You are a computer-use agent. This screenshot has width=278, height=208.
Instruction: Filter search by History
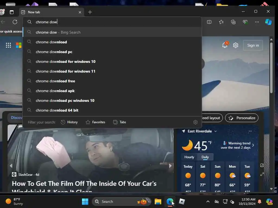[x=69, y=122]
